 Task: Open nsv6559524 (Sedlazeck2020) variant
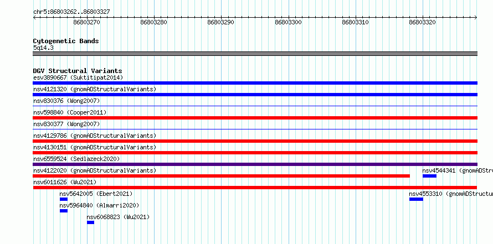point(76,159)
